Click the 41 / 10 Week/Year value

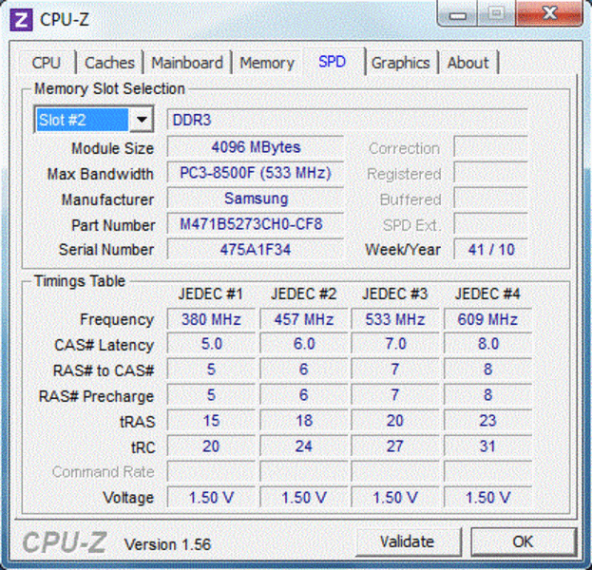[491, 250]
